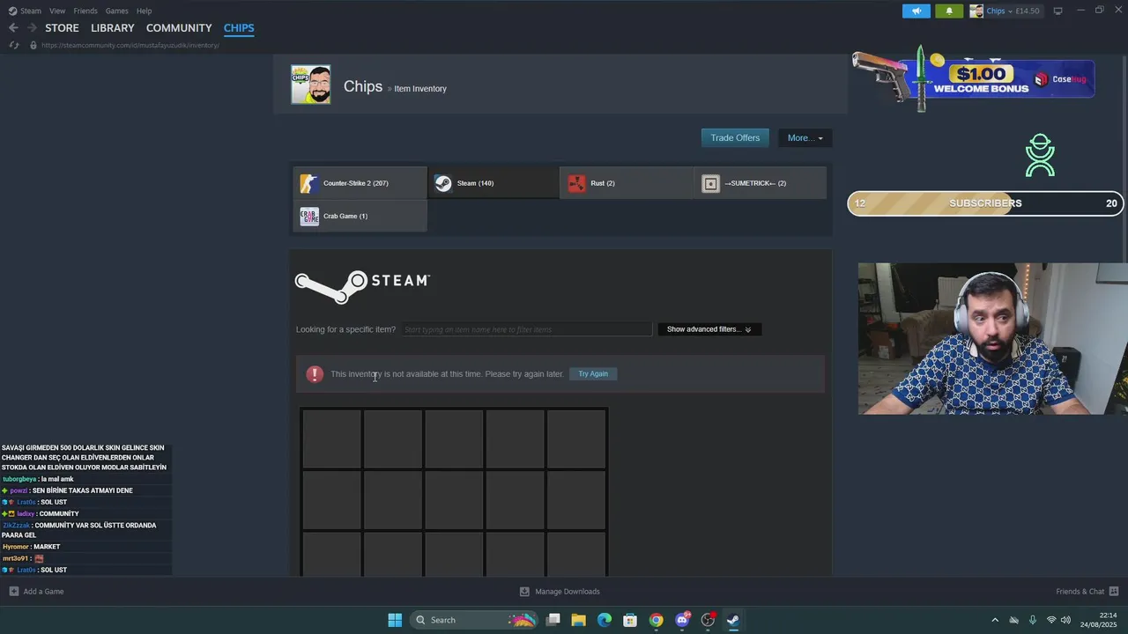Screen dimensions: 1128x634
Task: Go to the CHIPS profile tab
Action: [239, 28]
